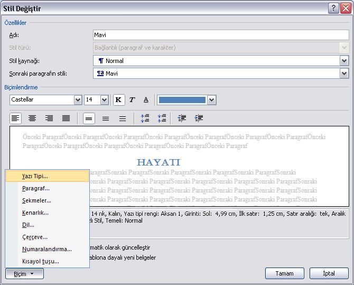This screenshot has height=285, width=354.
Task: Toggle Italic (T) formatting button
Action: (x=132, y=100)
